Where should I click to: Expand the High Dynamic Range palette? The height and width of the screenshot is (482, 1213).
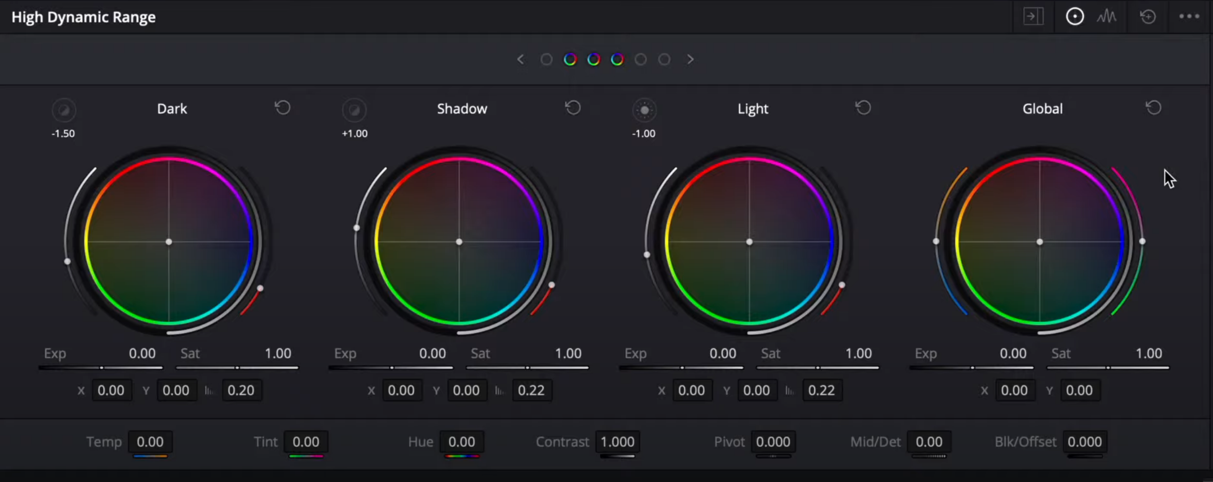1033,17
